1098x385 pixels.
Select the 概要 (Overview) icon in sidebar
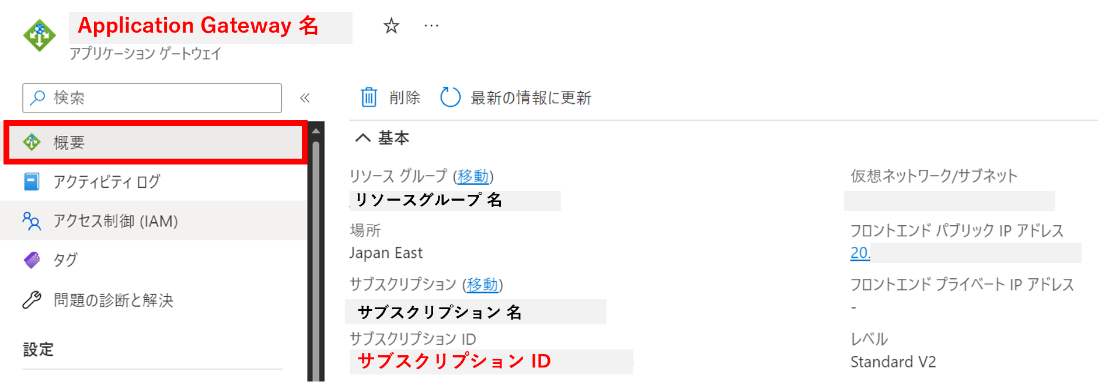(x=32, y=142)
